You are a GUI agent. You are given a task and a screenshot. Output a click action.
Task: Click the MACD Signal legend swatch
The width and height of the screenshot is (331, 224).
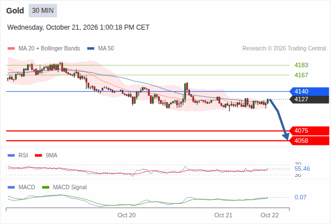[x=45, y=188]
